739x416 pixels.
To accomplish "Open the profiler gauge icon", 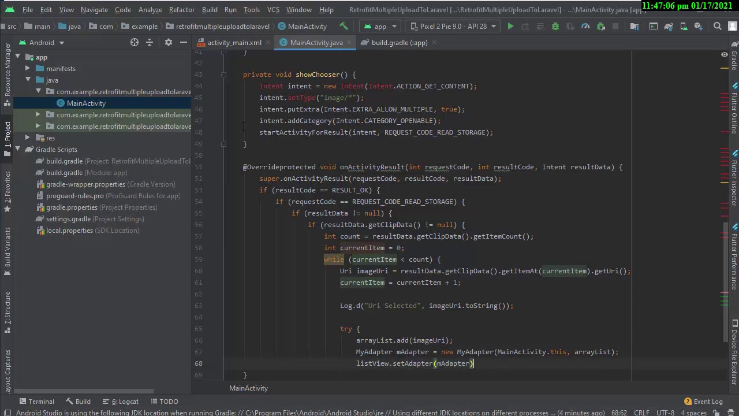I will click(x=585, y=26).
